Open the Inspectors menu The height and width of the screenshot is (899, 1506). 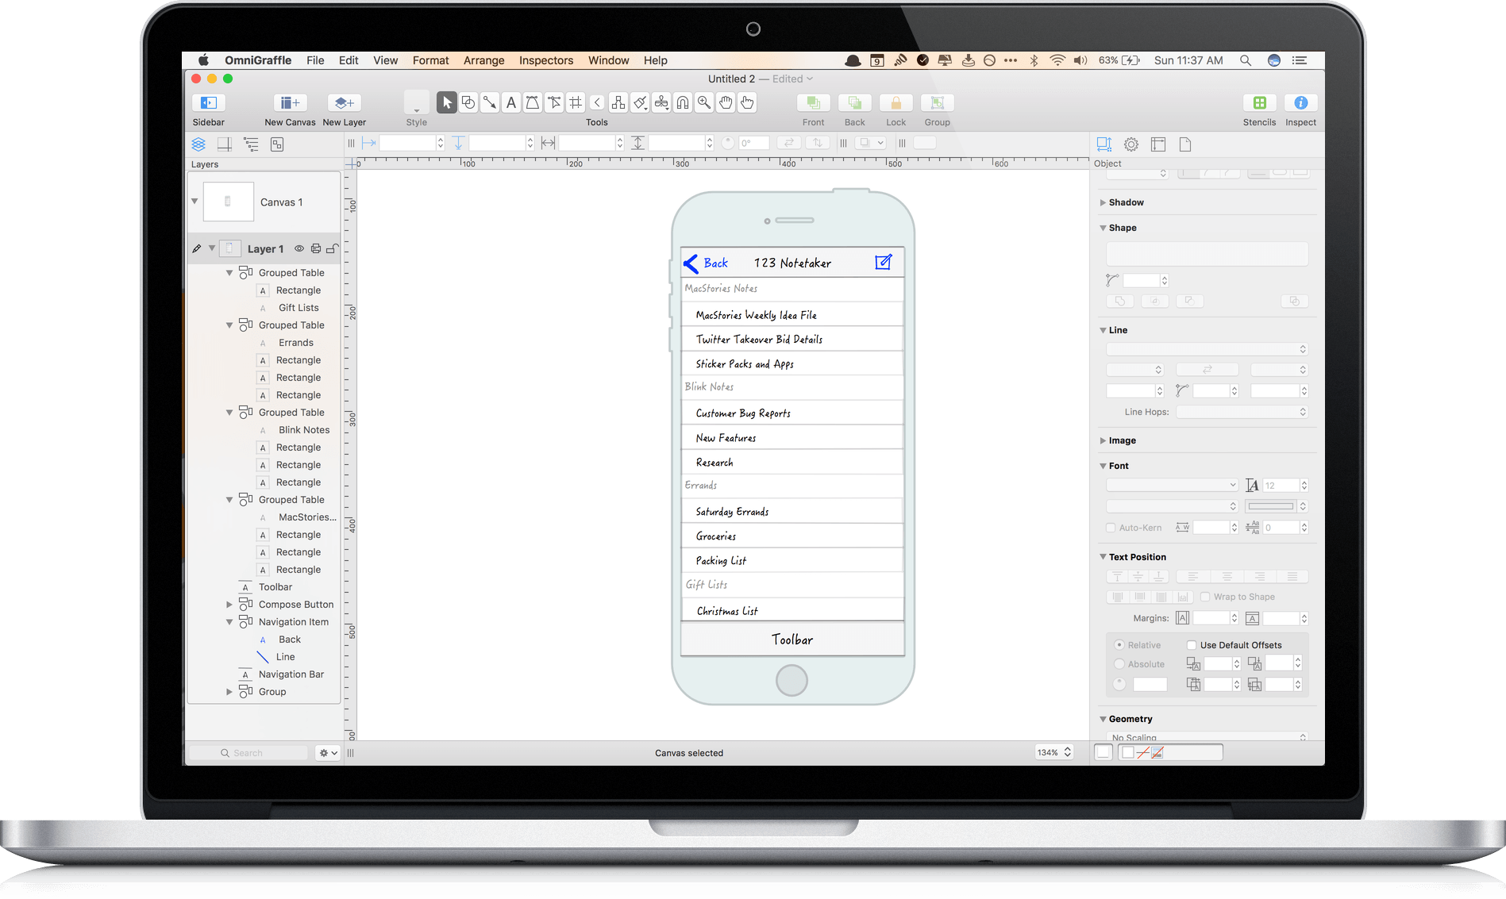point(546,60)
